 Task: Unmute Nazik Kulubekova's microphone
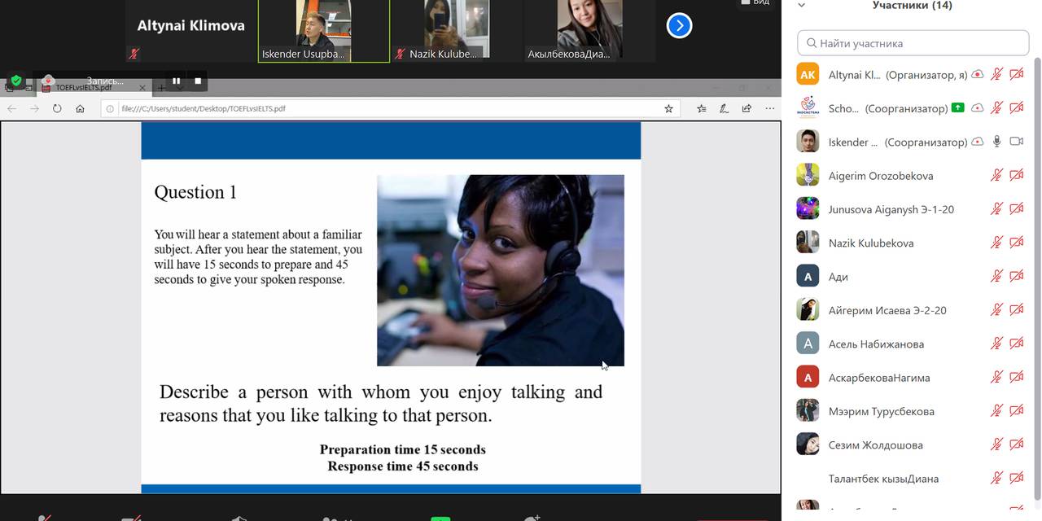click(x=996, y=242)
